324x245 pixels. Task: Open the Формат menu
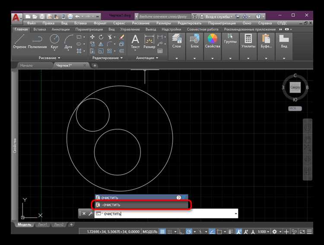click(100, 23)
